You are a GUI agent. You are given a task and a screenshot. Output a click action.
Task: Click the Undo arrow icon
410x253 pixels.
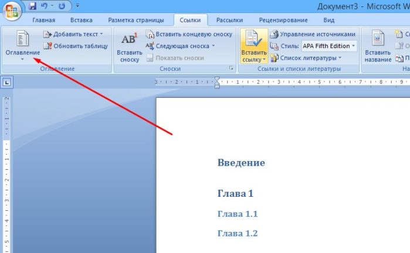[x=43, y=6]
